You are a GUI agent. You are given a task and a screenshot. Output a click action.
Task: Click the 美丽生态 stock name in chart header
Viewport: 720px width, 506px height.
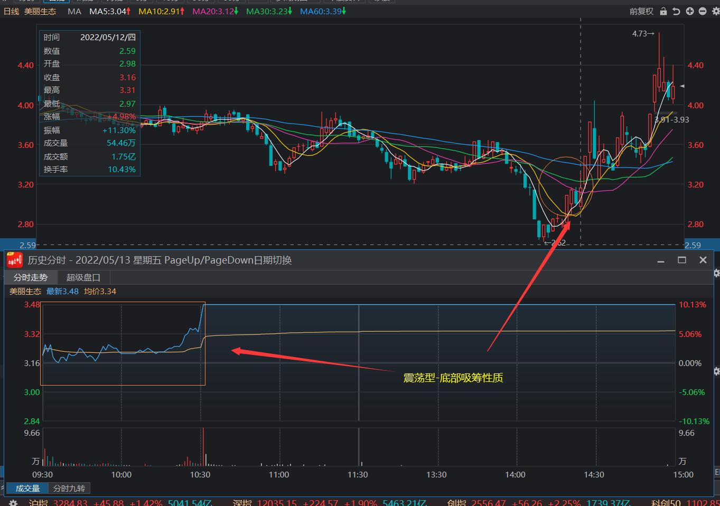(40, 11)
